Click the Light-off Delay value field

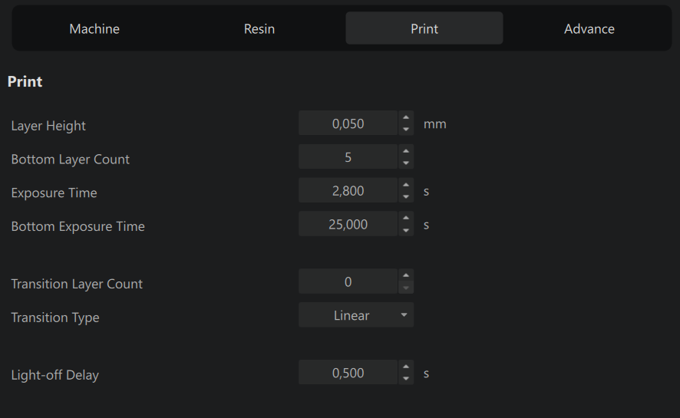pos(348,373)
